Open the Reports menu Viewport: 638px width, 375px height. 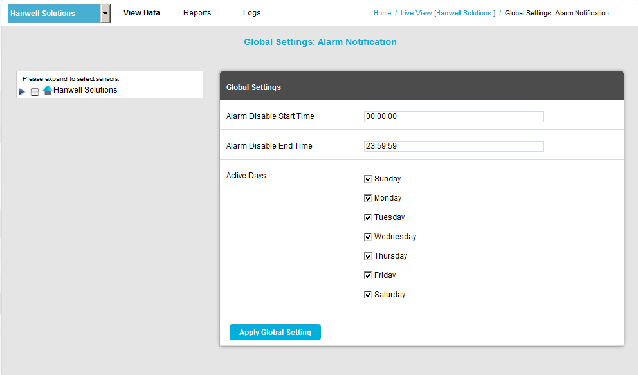[197, 13]
